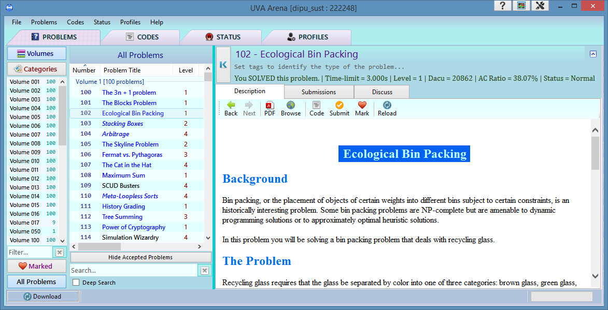Select problem Stacking Boxes
This screenshot has height=310, width=608.
click(137, 124)
